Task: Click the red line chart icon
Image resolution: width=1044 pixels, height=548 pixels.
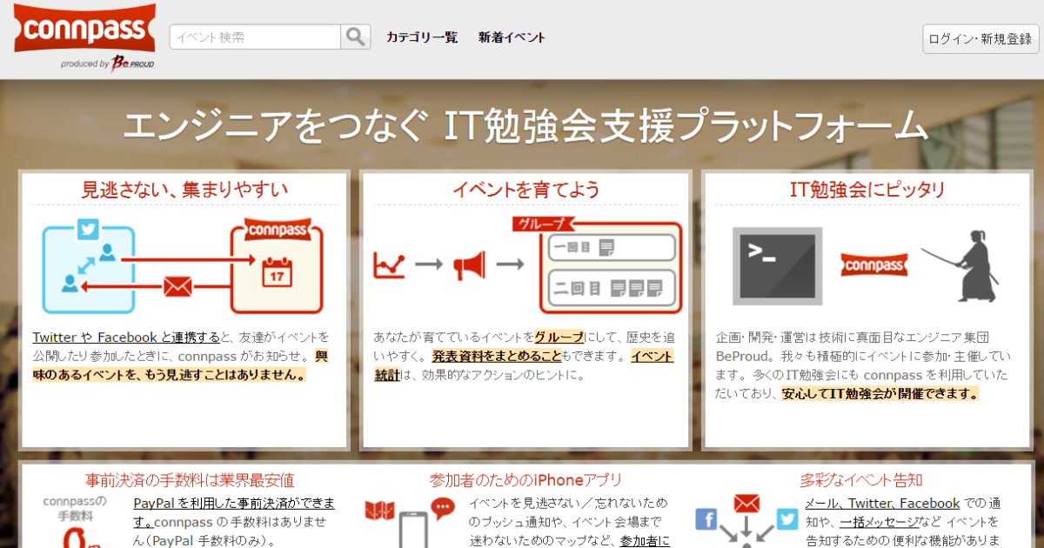Action: coord(389,264)
